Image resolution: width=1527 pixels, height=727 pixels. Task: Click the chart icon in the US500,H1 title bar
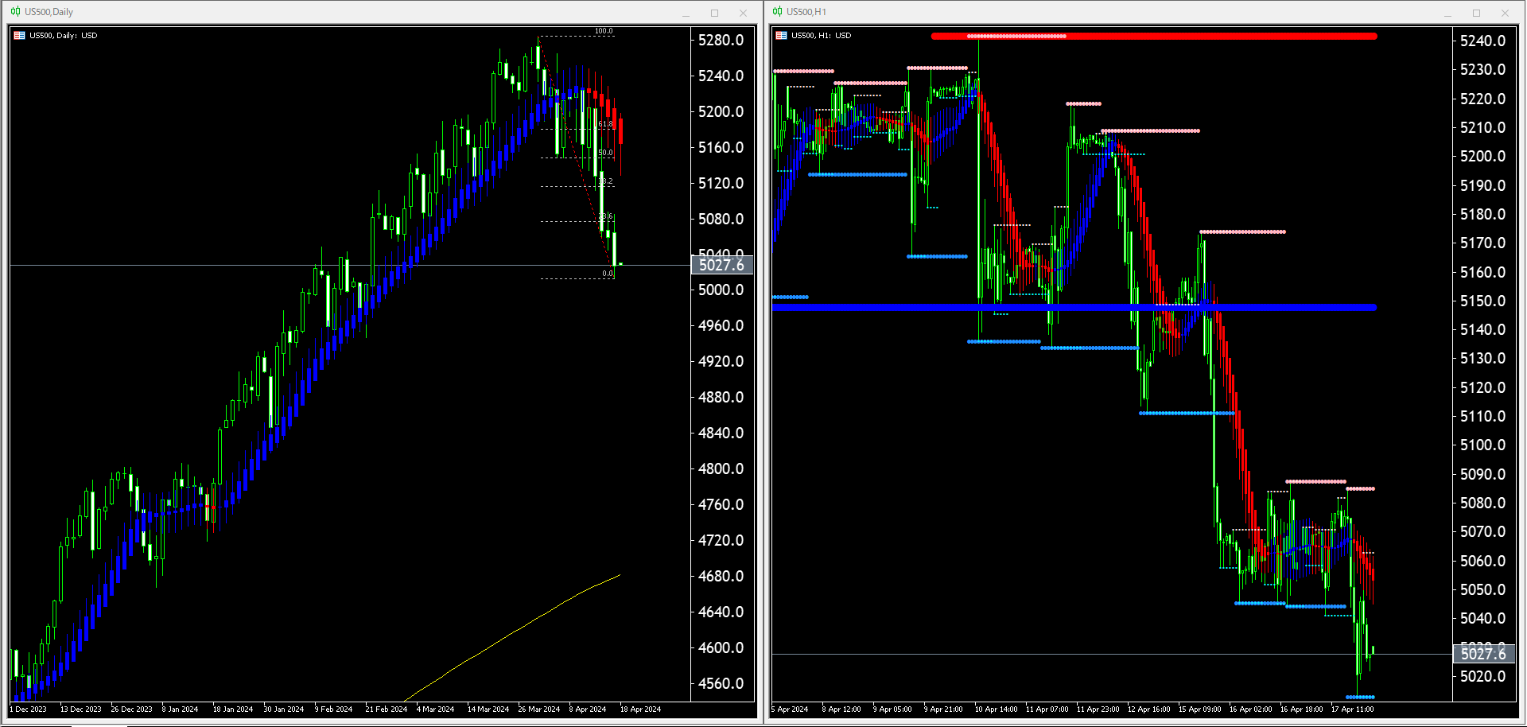pyautogui.click(x=777, y=12)
